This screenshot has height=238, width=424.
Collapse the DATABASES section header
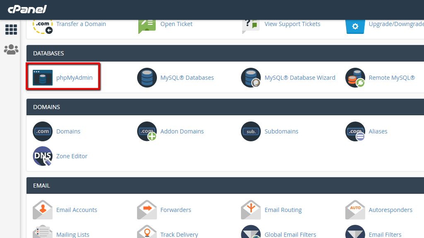(x=225, y=53)
